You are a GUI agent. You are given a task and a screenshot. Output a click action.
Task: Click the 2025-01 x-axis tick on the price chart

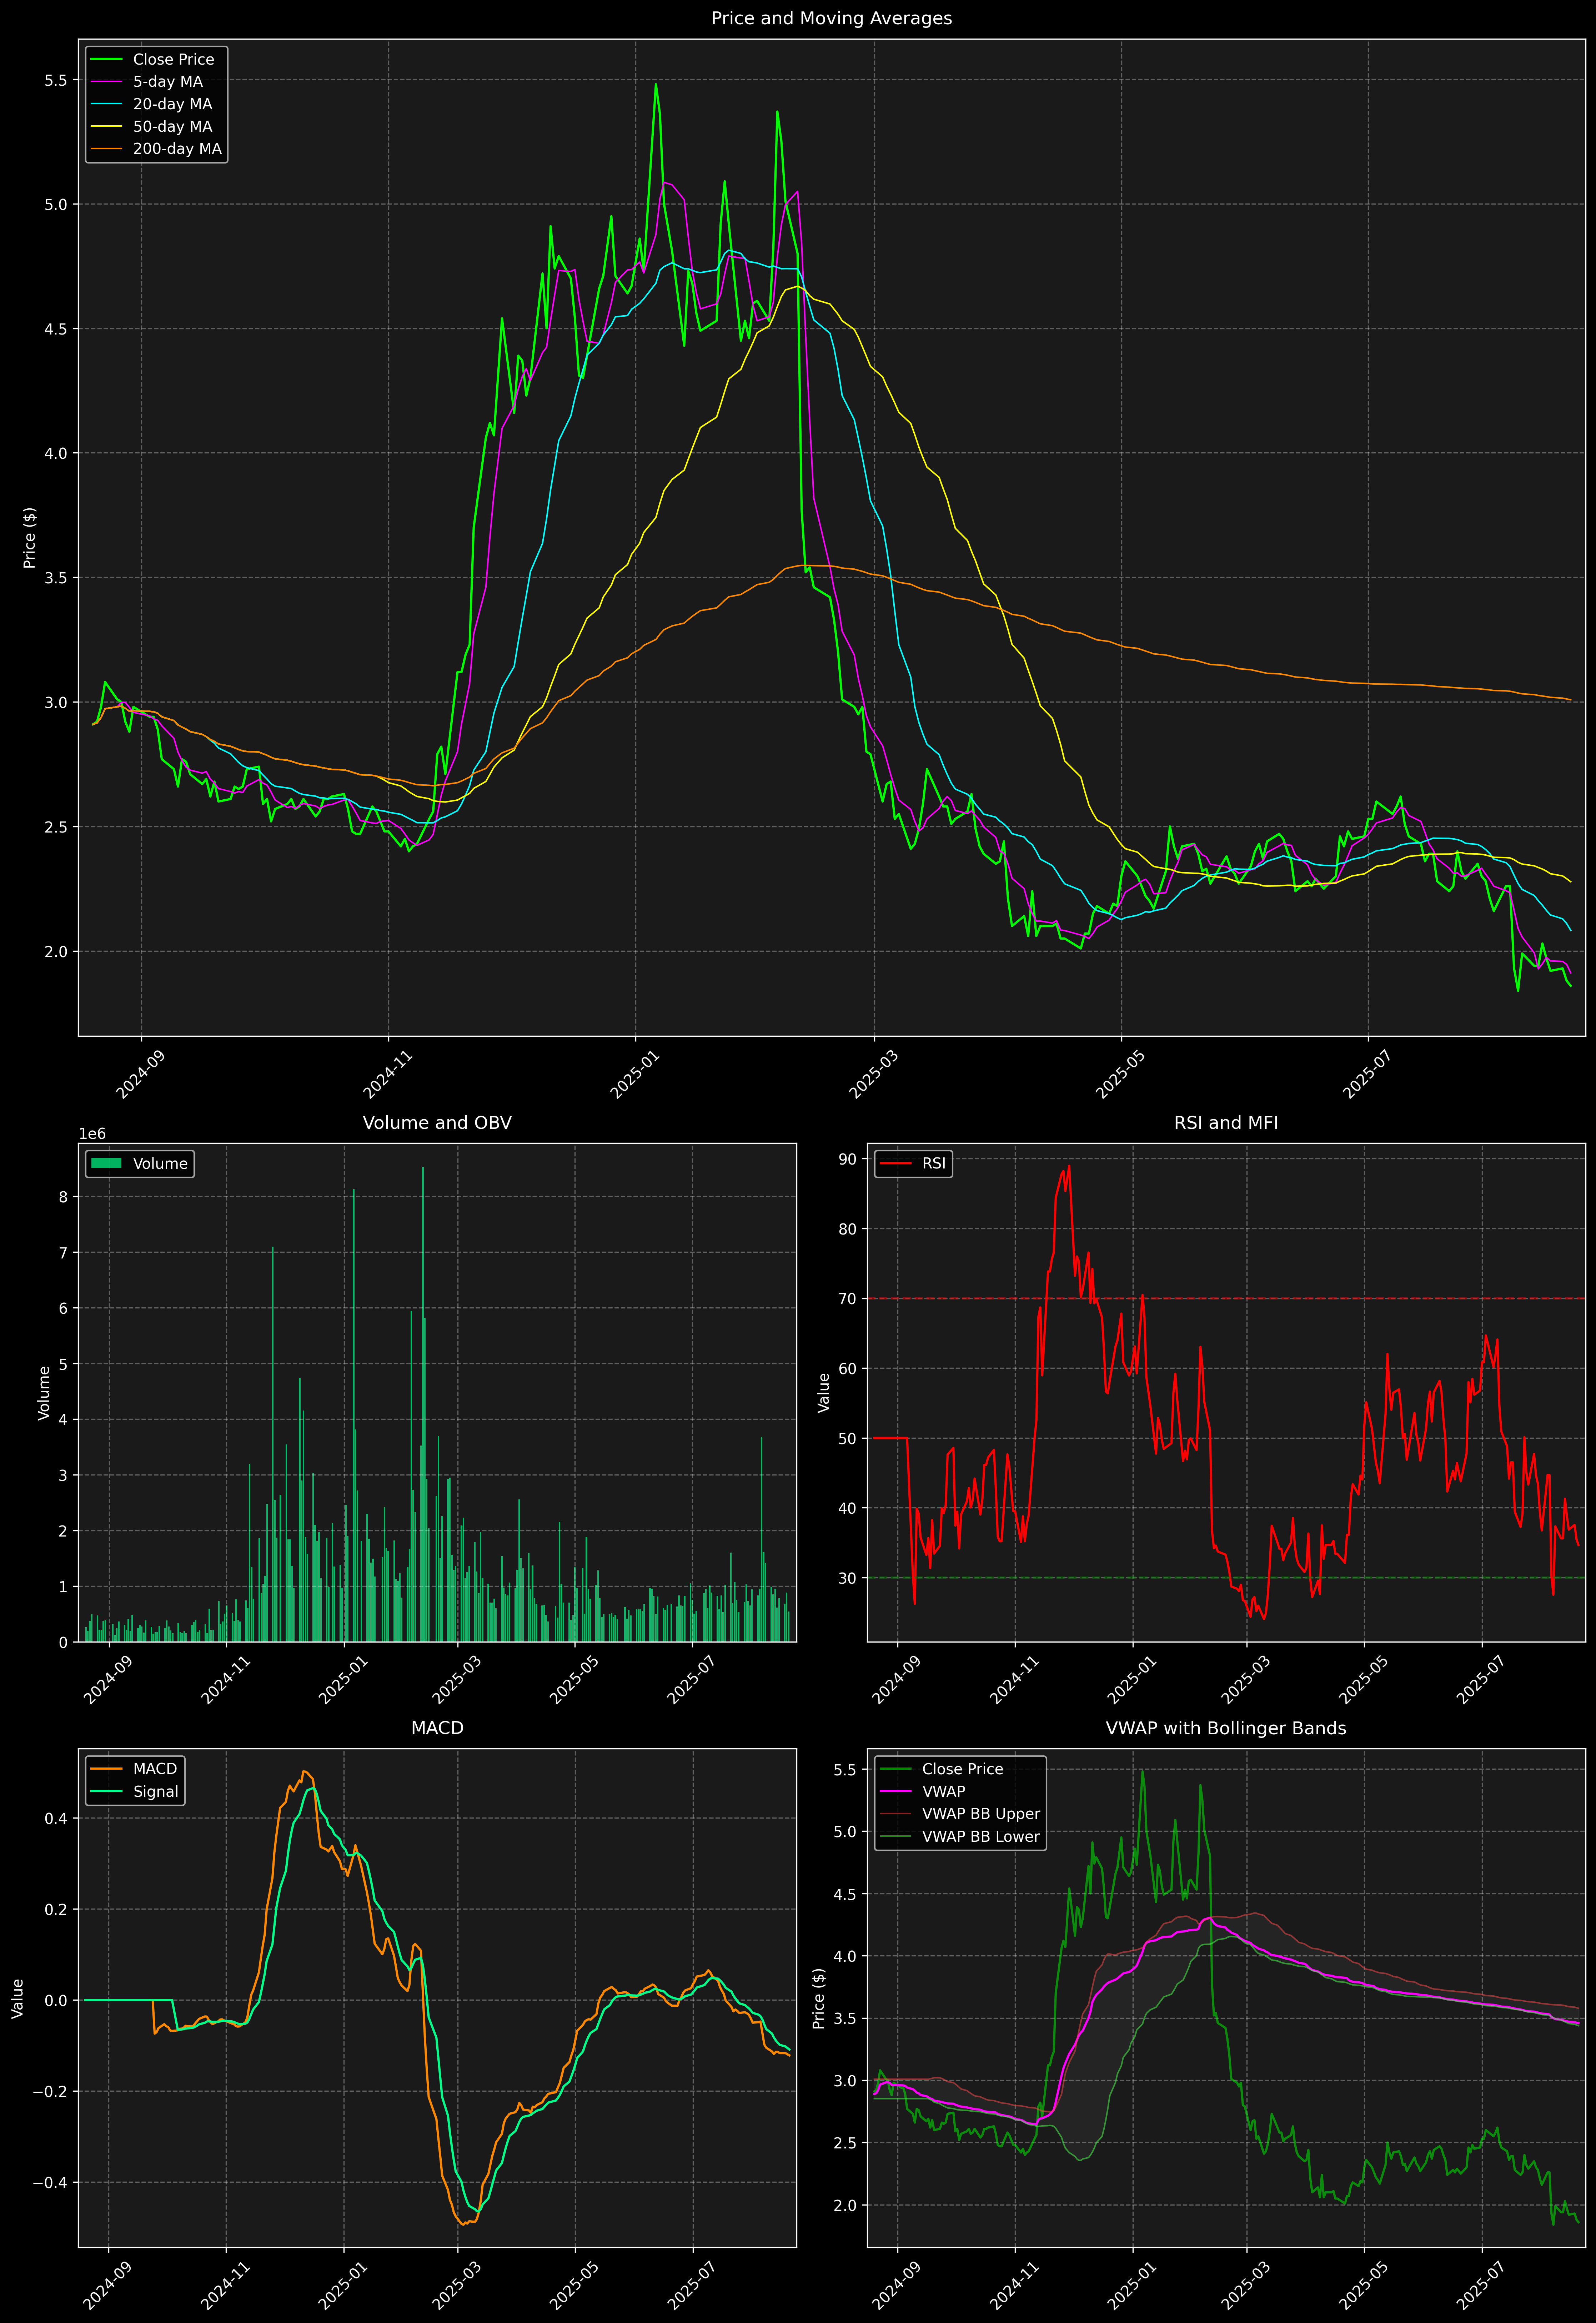point(635,1076)
